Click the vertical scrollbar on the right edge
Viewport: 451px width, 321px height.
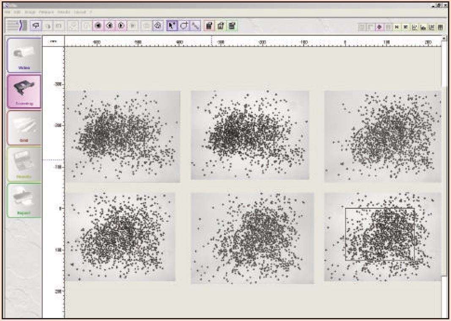click(444, 169)
